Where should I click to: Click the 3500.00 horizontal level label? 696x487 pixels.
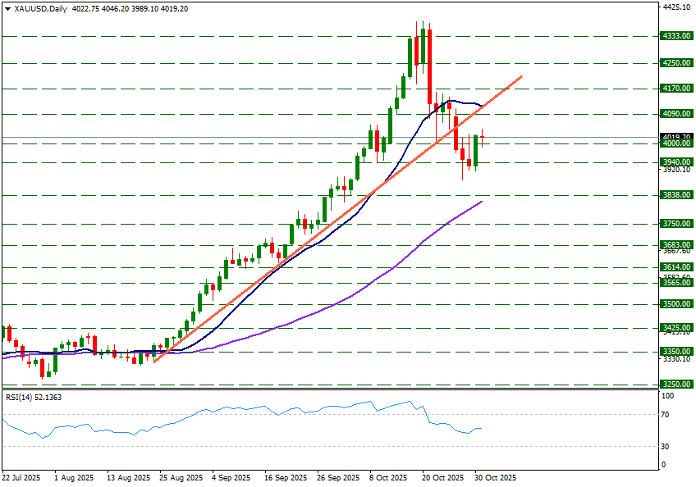point(676,304)
